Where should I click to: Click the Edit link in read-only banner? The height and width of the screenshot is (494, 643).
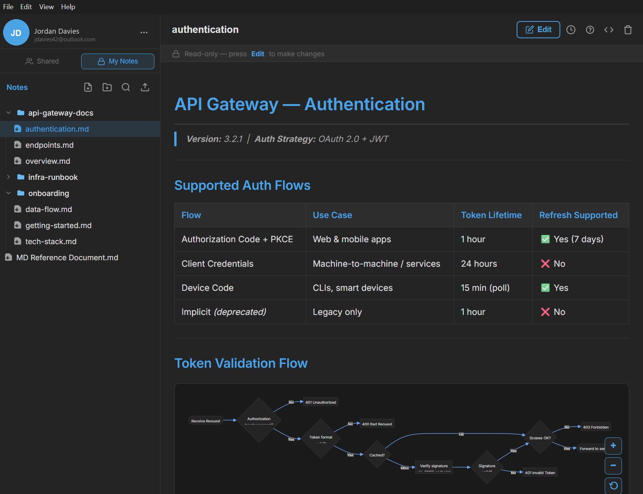258,54
